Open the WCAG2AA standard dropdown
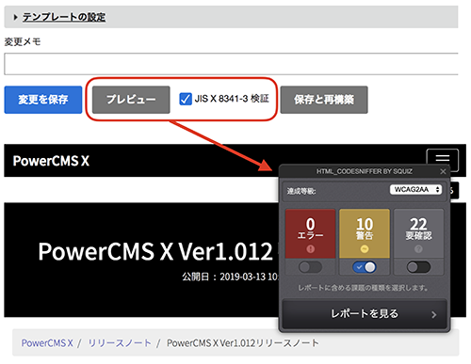Image resolution: width=471 pixels, height=364 pixels. (x=415, y=189)
